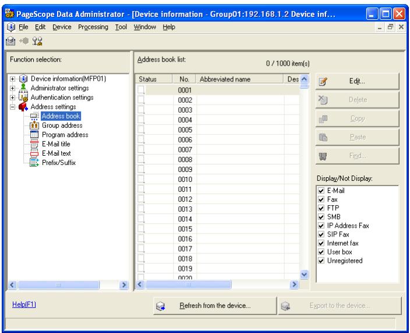The image size is (410, 333).
Task: Click the E-Mail title icon
Action: (34, 144)
